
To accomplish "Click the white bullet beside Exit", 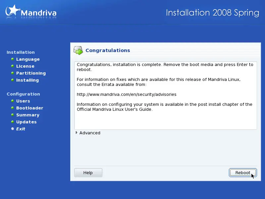I will 13,129.
